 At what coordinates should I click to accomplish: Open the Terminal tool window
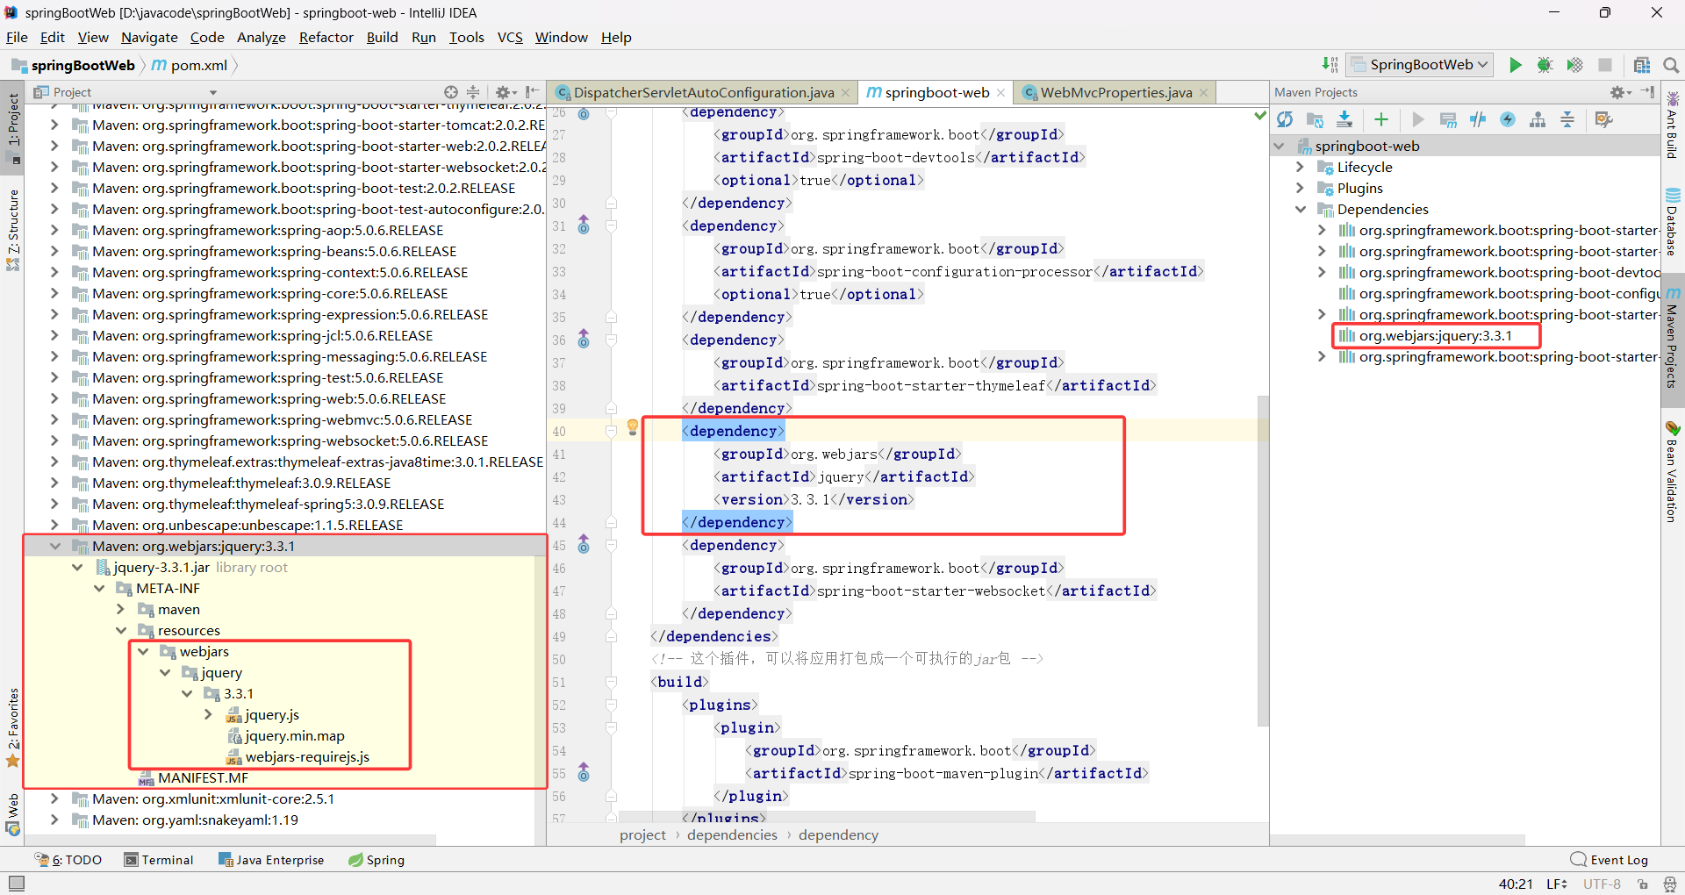159,860
